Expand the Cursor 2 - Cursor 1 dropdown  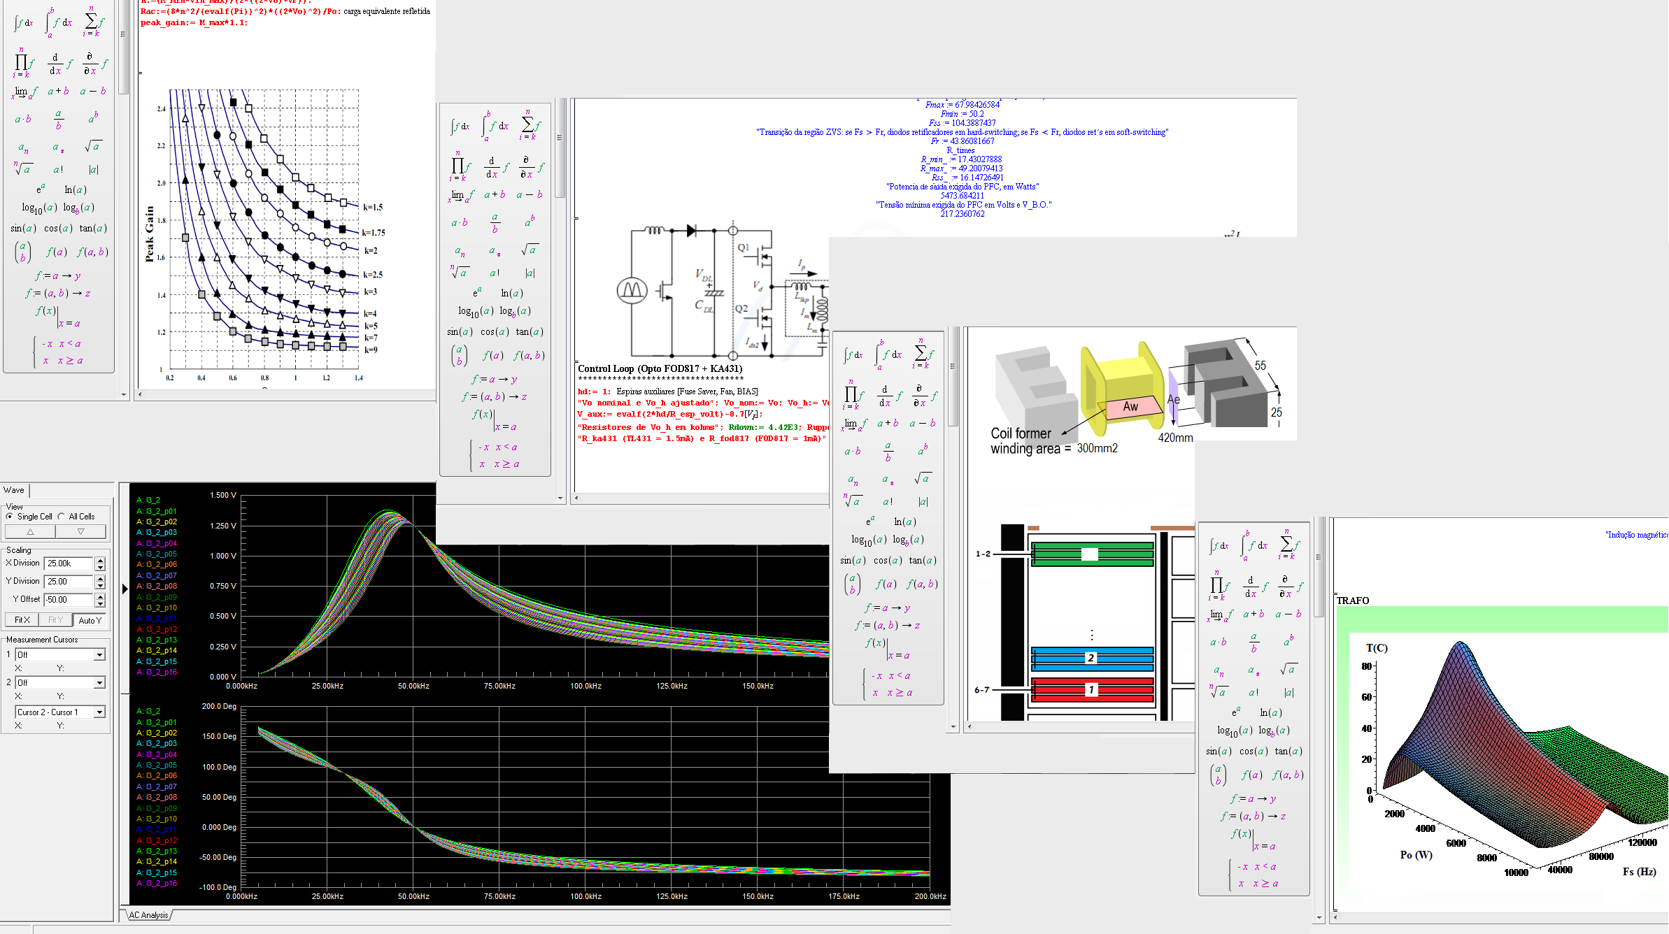pyautogui.click(x=99, y=712)
